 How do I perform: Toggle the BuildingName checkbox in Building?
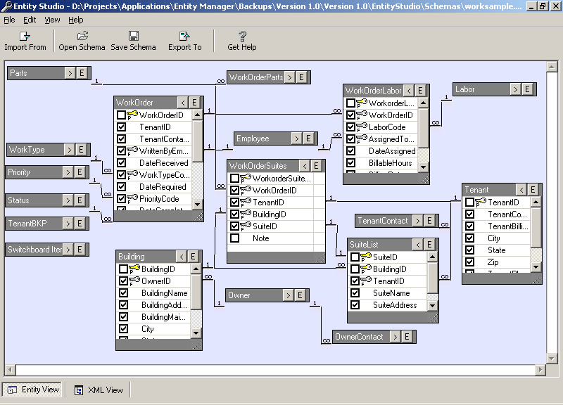coord(123,293)
